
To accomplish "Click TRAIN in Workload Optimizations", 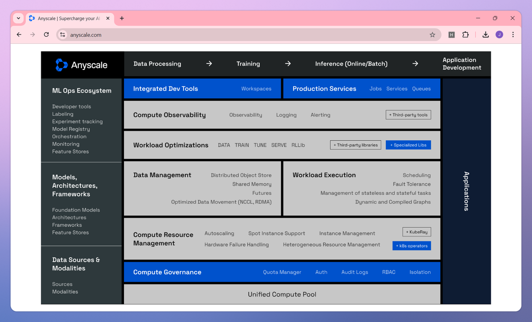I will coord(242,145).
